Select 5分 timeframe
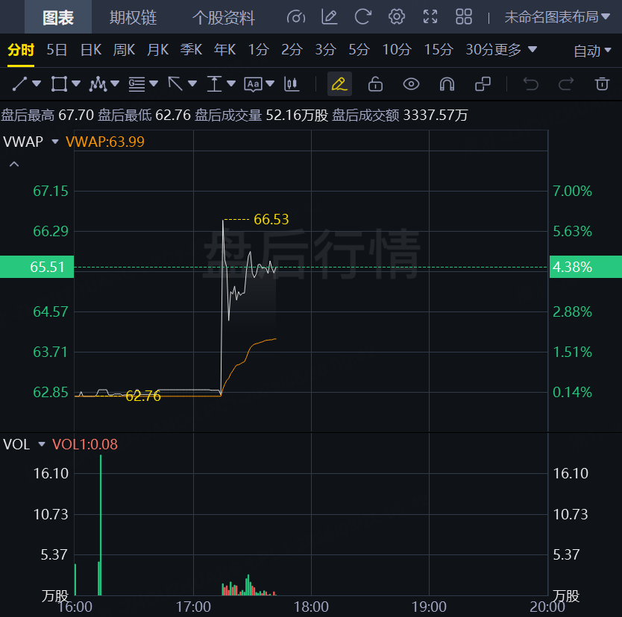This screenshot has height=617, width=622. (359, 50)
